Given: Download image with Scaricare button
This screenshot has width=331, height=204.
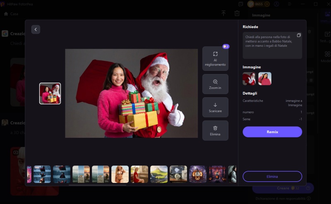Looking at the screenshot, I should click(x=215, y=108).
